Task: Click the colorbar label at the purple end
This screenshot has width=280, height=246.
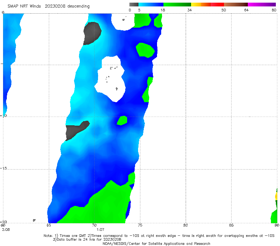Action: (x=274, y=10)
